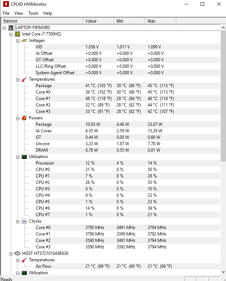
Task: Collapse the LAPTOP-FIP845RD root node
Action: [4, 28]
